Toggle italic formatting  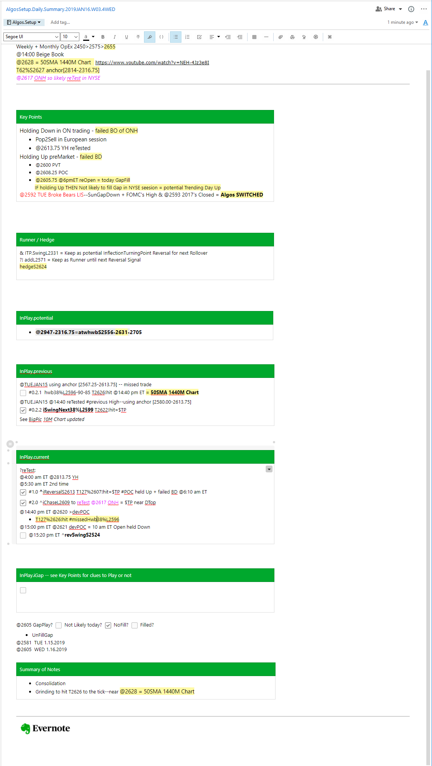(x=115, y=37)
